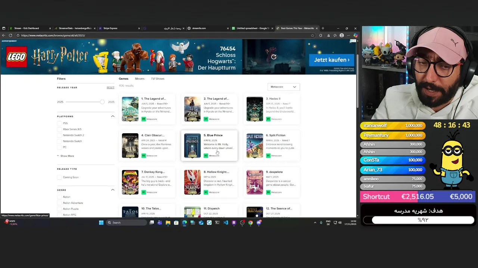Open the volume tray control
The height and width of the screenshot is (268, 478).
pyautogui.click(x=340, y=223)
